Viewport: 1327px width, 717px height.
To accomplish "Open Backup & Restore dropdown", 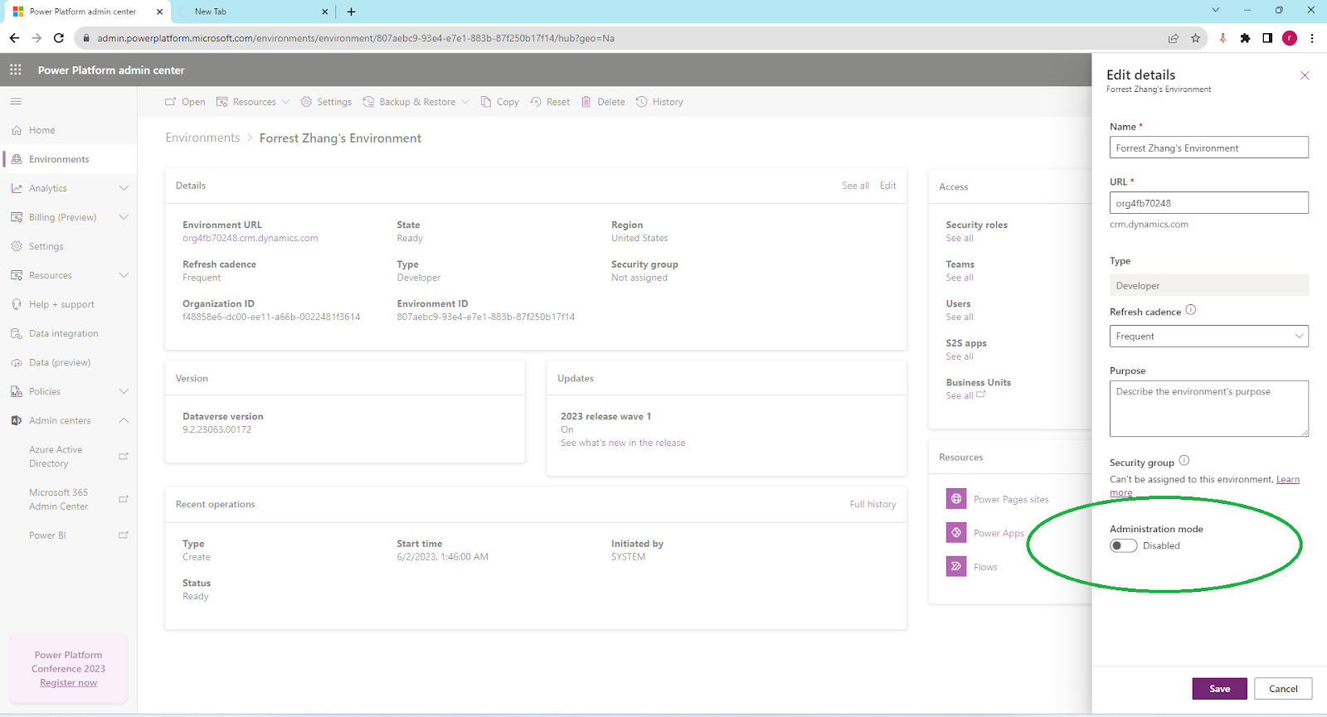I will click(416, 102).
